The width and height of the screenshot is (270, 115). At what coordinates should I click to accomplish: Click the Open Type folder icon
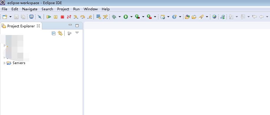coord(187,17)
